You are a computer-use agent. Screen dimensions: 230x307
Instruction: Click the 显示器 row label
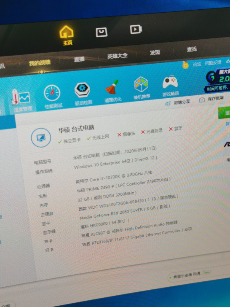(49, 232)
